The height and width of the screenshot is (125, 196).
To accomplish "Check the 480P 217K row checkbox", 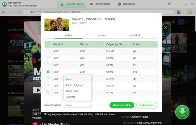I will (x=48, y=65).
